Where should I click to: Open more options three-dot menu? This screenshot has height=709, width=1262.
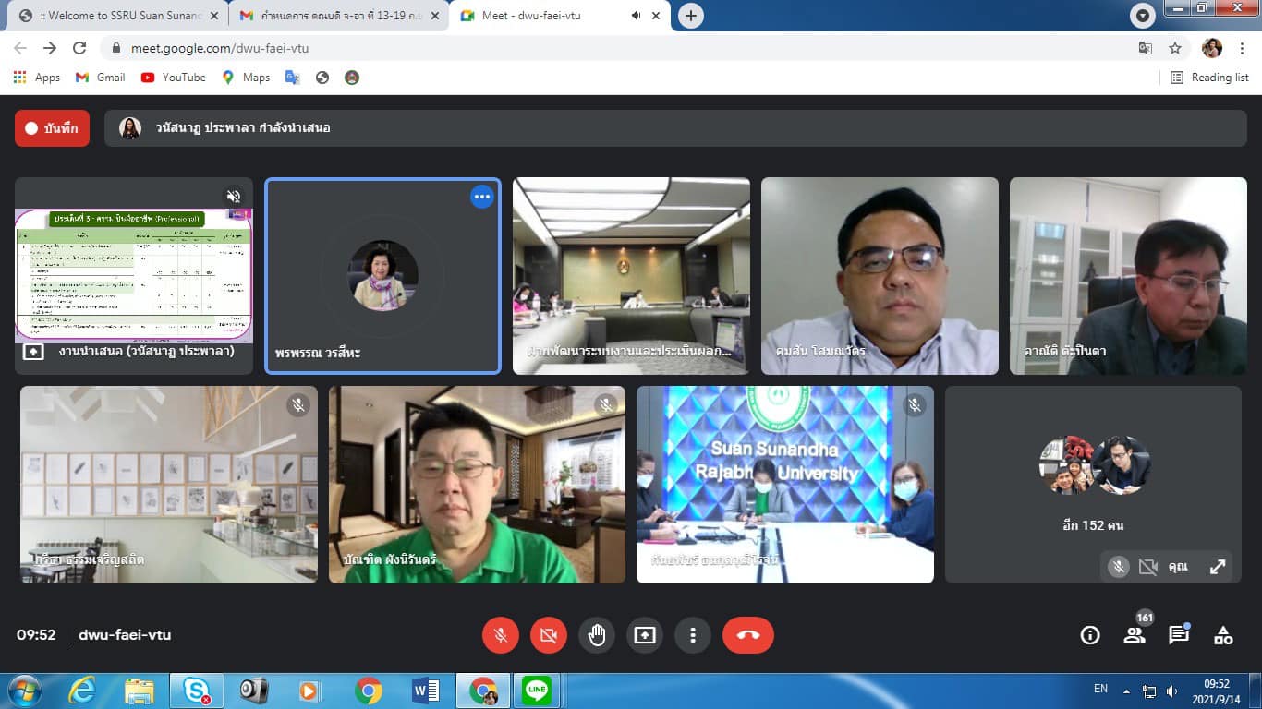[x=692, y=635]
